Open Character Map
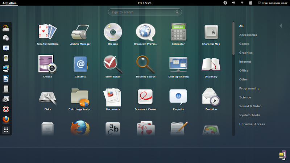 click(211, 34)
